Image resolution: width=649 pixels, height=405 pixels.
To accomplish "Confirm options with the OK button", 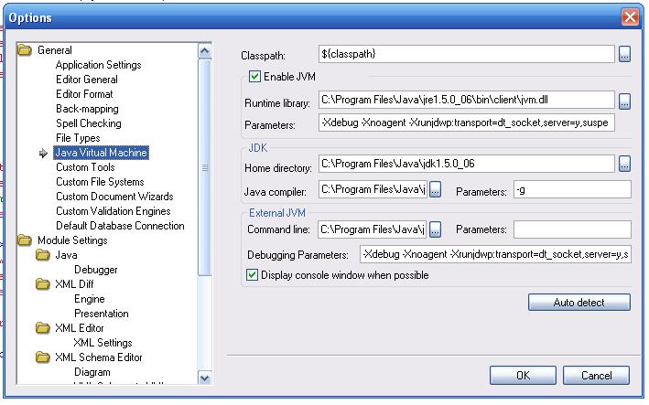I will point(523,375).
